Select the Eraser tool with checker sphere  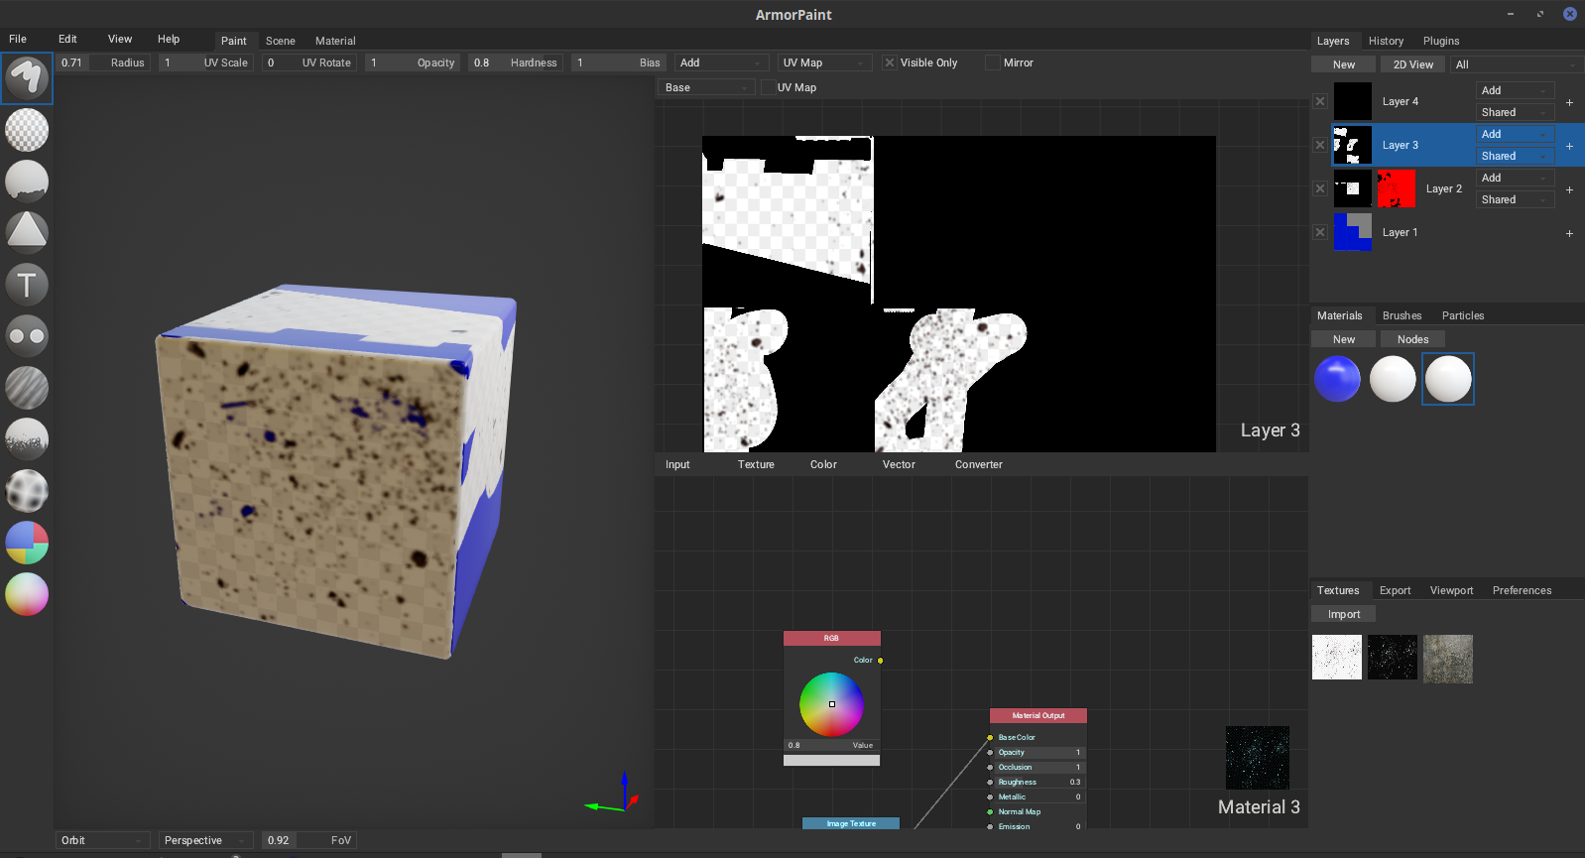pyautogui.click(x=27, y=130)
